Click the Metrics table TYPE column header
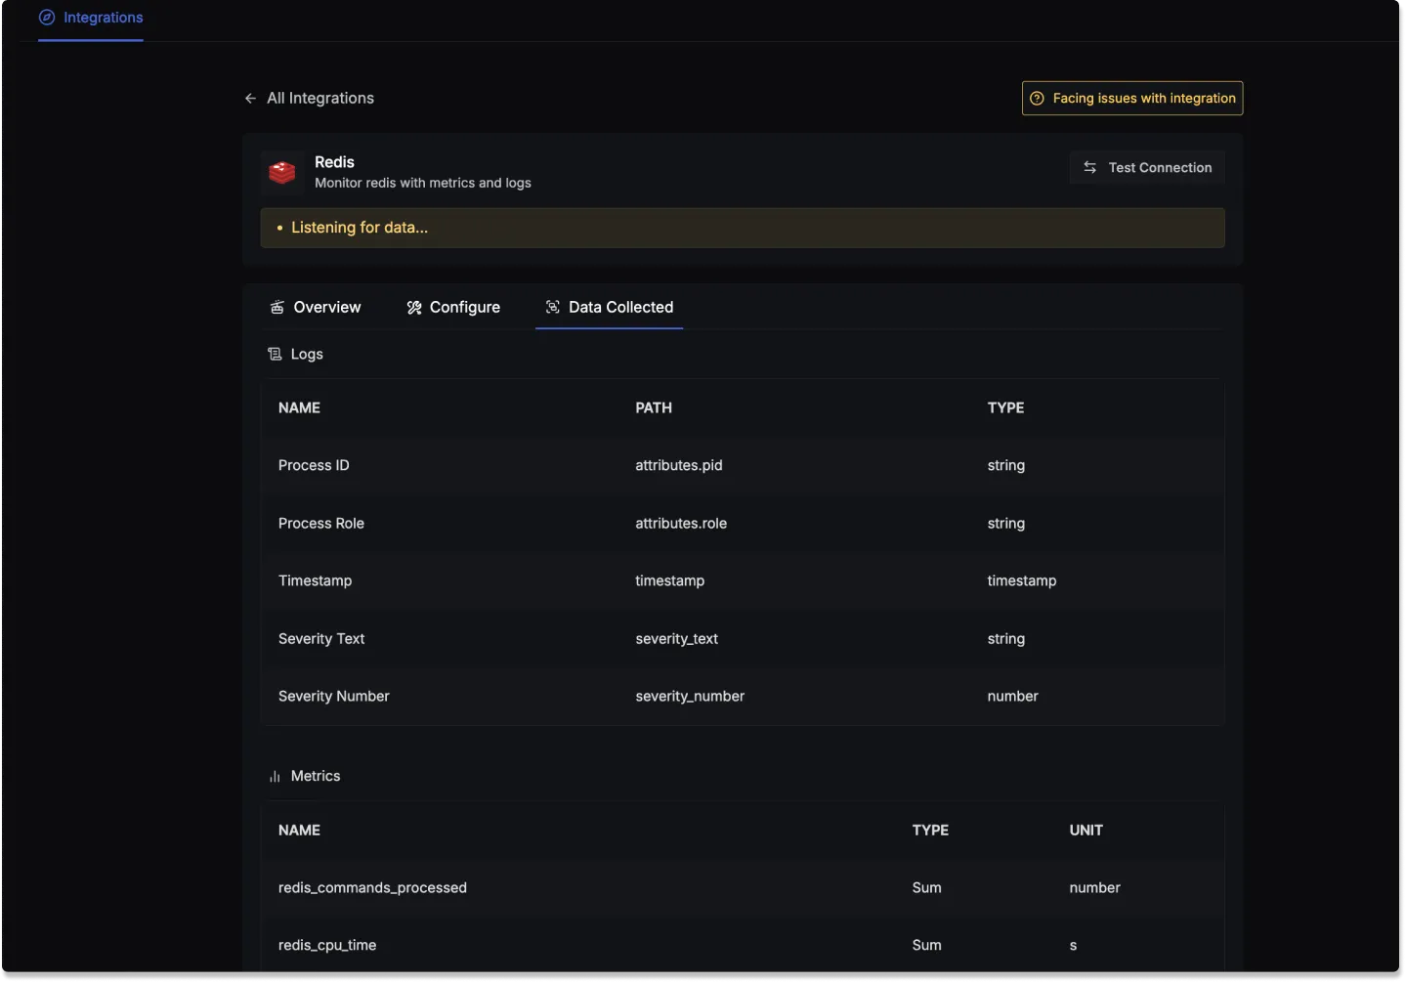 point(930,831)
